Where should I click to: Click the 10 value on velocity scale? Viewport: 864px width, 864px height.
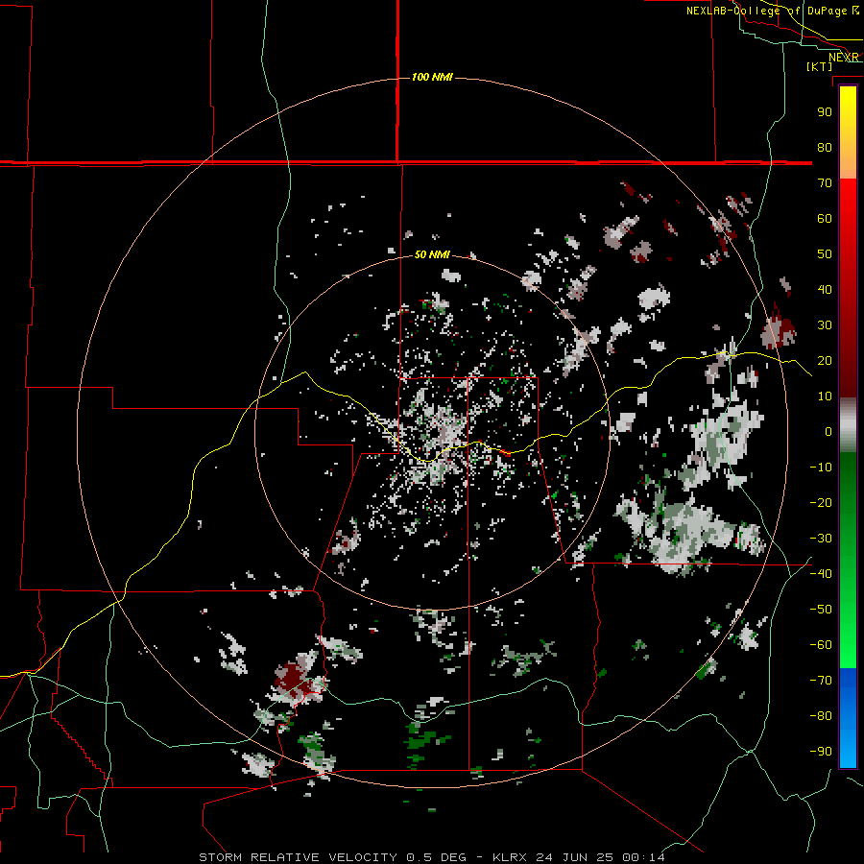[x=825, y=396]
